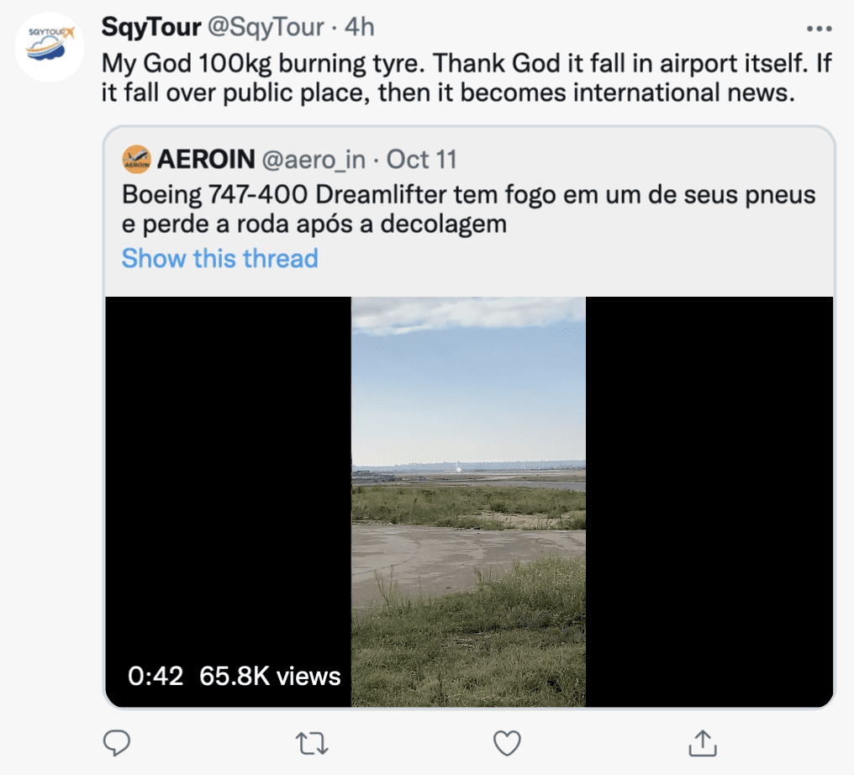854x775 pixels.
Task: Click the Oct 11 date of quoted tweet
Action: pyautogui.click(x=421, y=159)
